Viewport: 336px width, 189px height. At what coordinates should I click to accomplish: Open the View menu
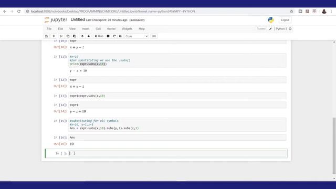(x=72, y=29)
